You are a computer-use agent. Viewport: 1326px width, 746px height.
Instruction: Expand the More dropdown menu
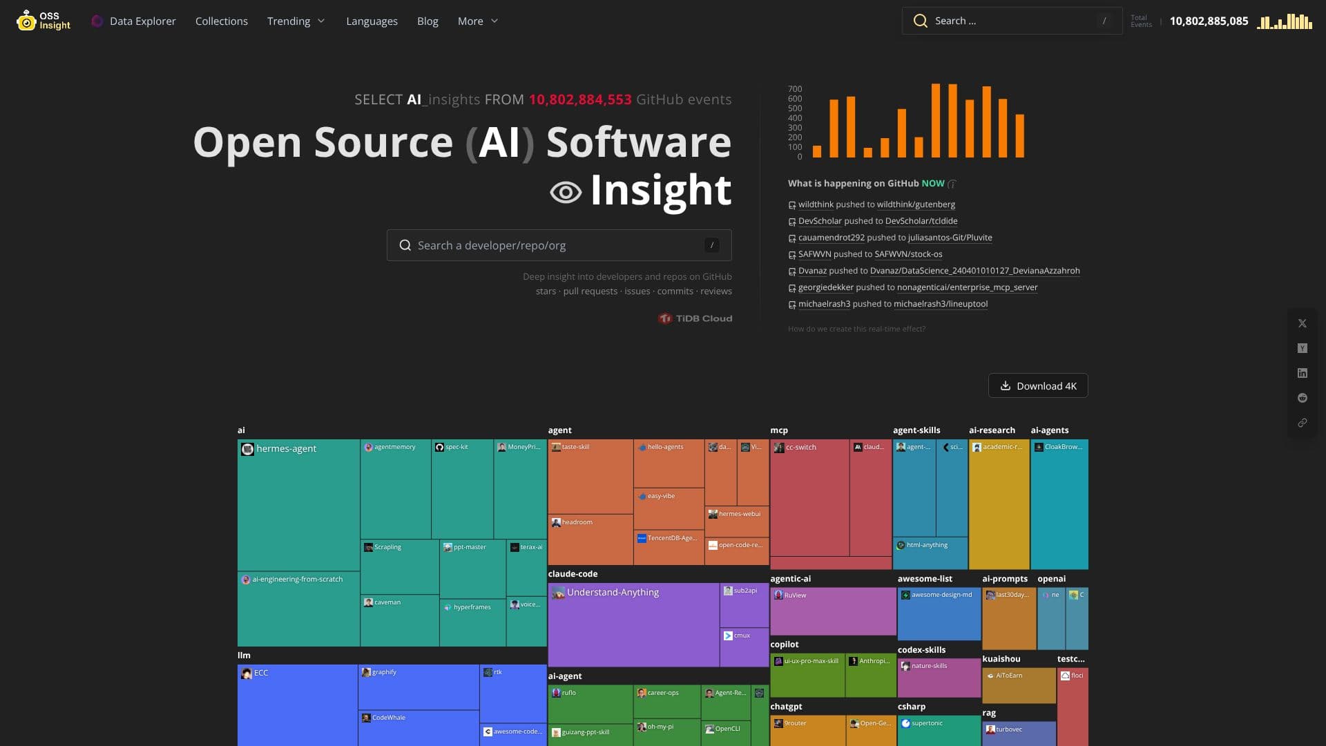click(478, 21)
